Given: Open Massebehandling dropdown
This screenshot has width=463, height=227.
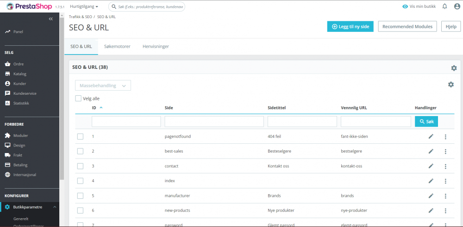Looking at the screenshot, I should pos(103,86).
